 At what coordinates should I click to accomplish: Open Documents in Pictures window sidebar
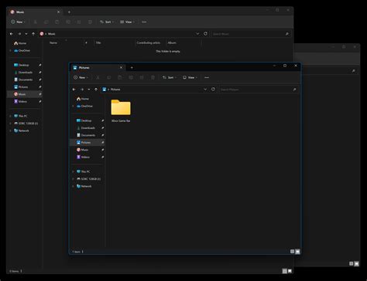86,135
